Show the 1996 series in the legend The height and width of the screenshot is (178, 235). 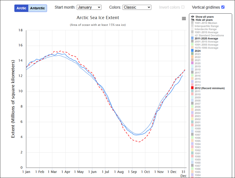[x=197, y=138]
